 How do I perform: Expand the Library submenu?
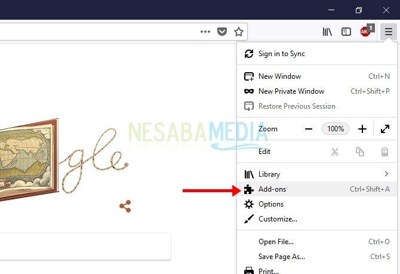point(316,174)
